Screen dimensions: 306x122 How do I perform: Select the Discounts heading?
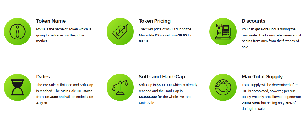[x=253, y=21]
